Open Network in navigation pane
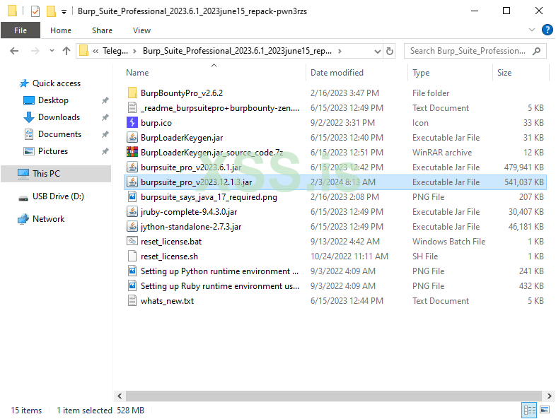The height and width of the screenshot is (419, 556). coord(49,219)
